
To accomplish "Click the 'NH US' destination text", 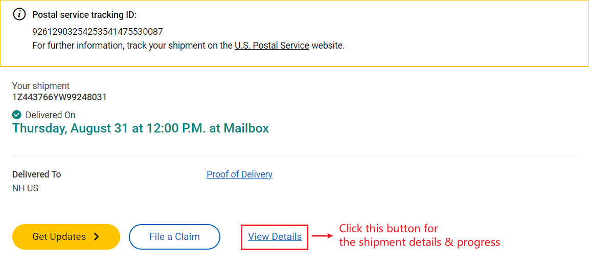I will pyautogui.click(x=26, y=188).
